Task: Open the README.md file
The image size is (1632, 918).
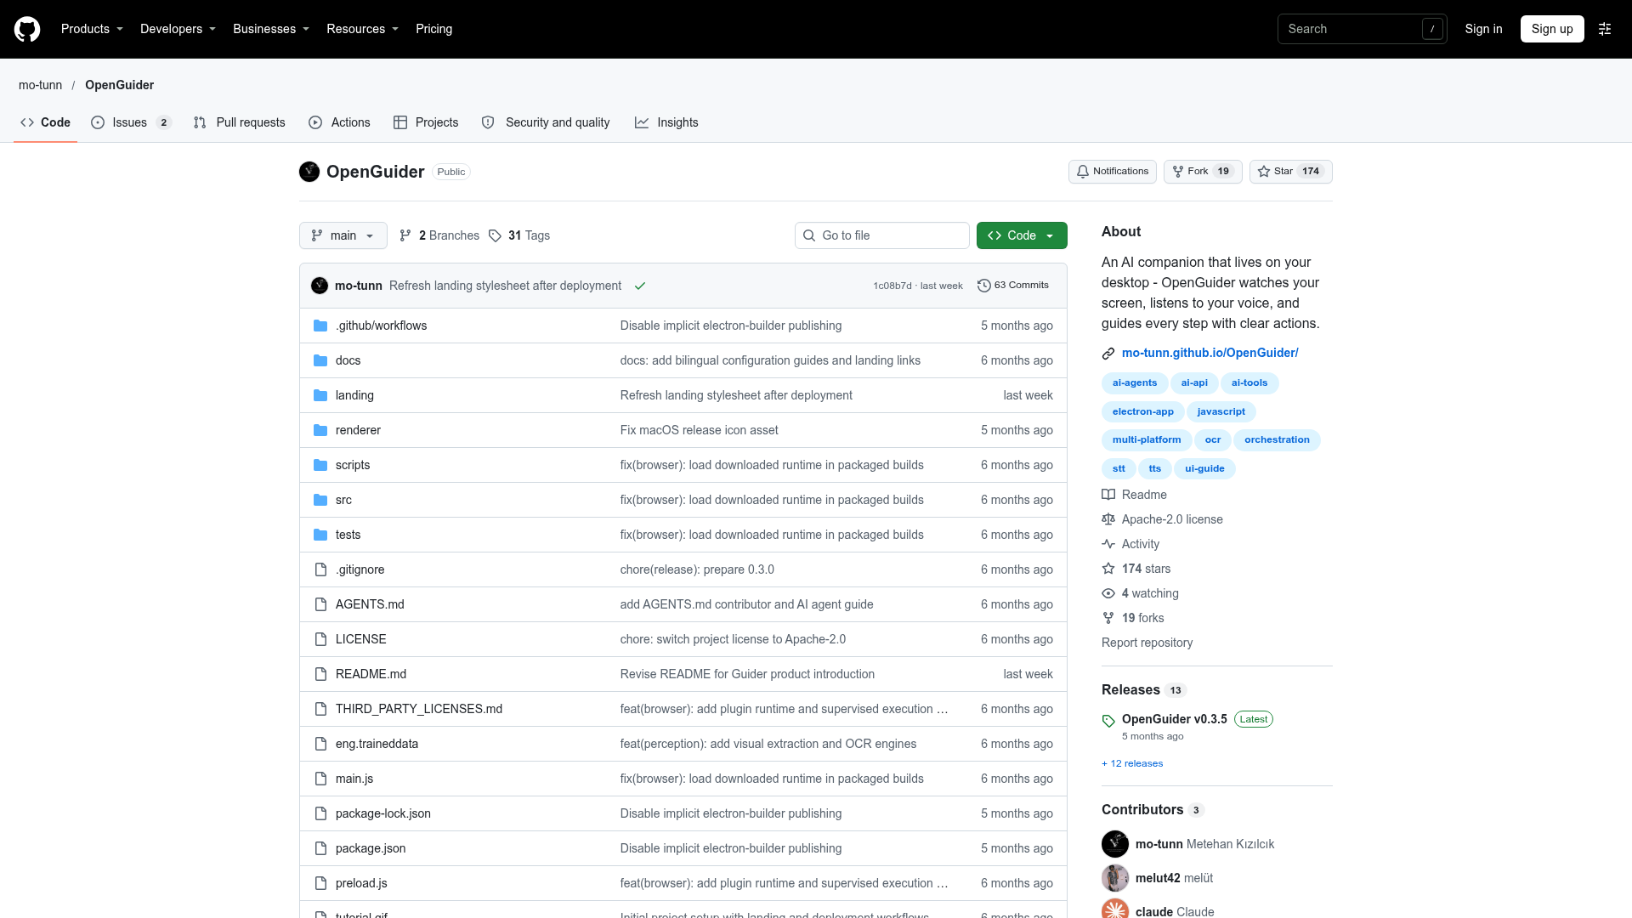Action: click(371, 674)
